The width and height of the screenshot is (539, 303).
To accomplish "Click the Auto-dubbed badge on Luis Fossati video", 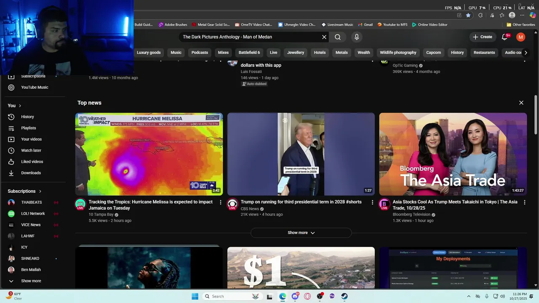I will coord(254,84).
